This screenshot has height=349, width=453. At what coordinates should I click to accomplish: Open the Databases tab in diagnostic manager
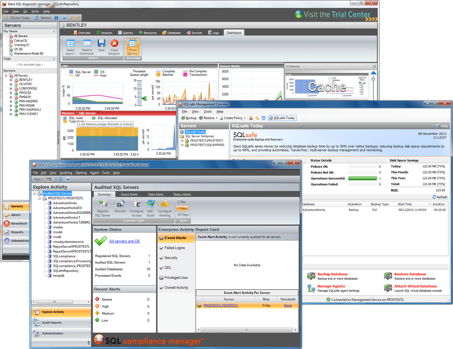tap(172, 33)
